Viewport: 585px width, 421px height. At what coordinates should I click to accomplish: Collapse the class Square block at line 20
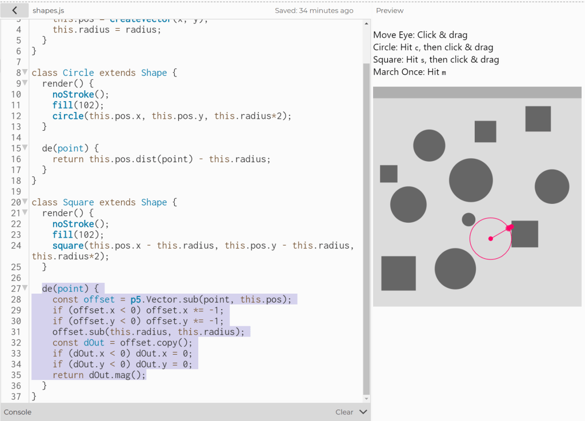coord(25,202)
